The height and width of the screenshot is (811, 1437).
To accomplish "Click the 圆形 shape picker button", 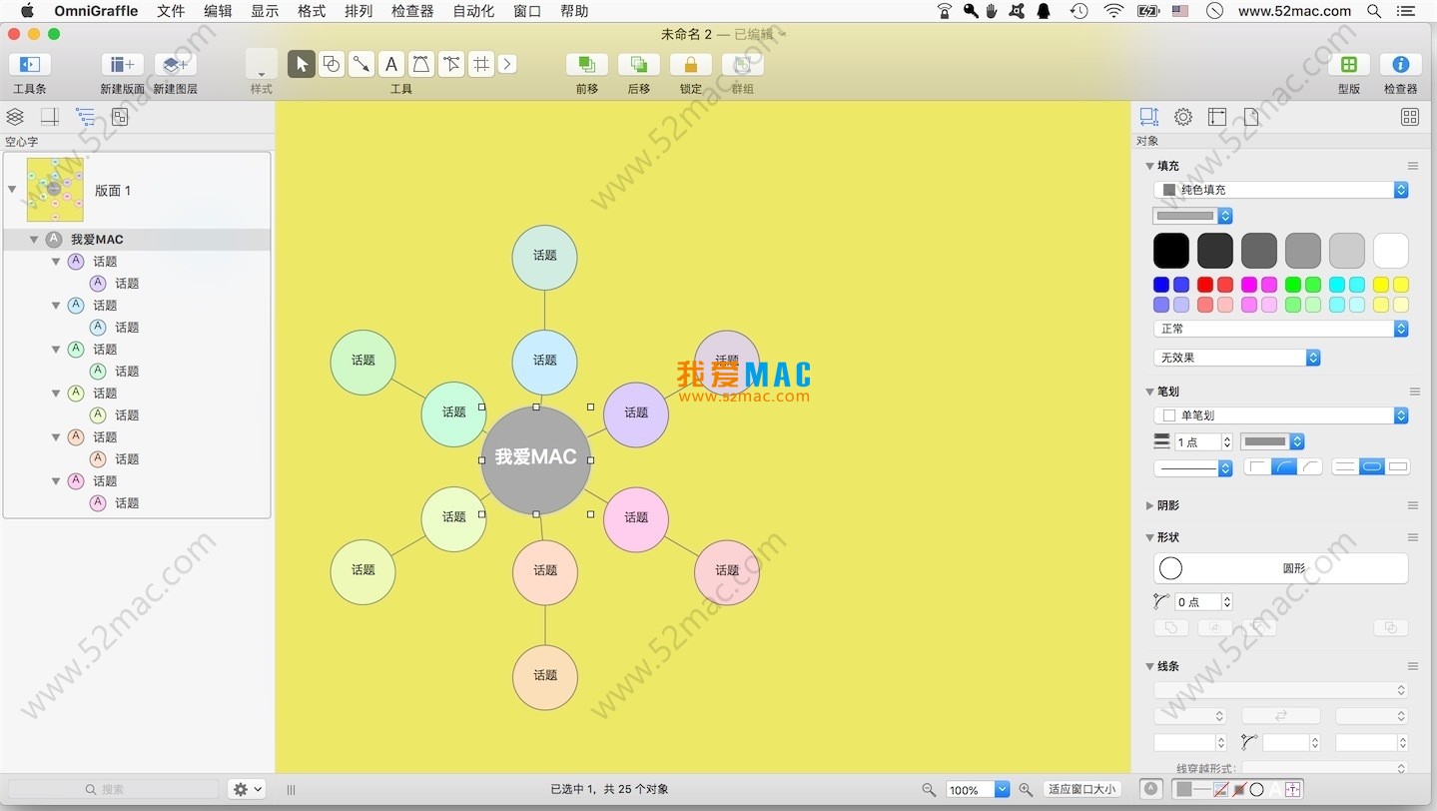I will (x=1281, y=568).
